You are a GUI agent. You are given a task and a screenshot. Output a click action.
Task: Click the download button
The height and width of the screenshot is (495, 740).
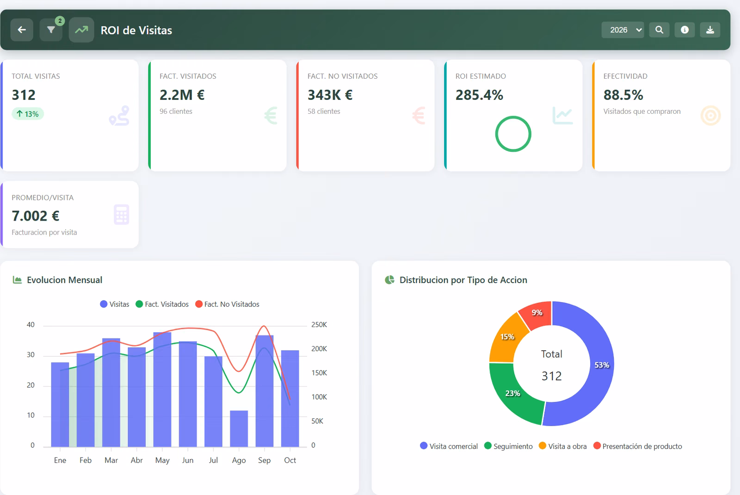(x=710, y=30)
